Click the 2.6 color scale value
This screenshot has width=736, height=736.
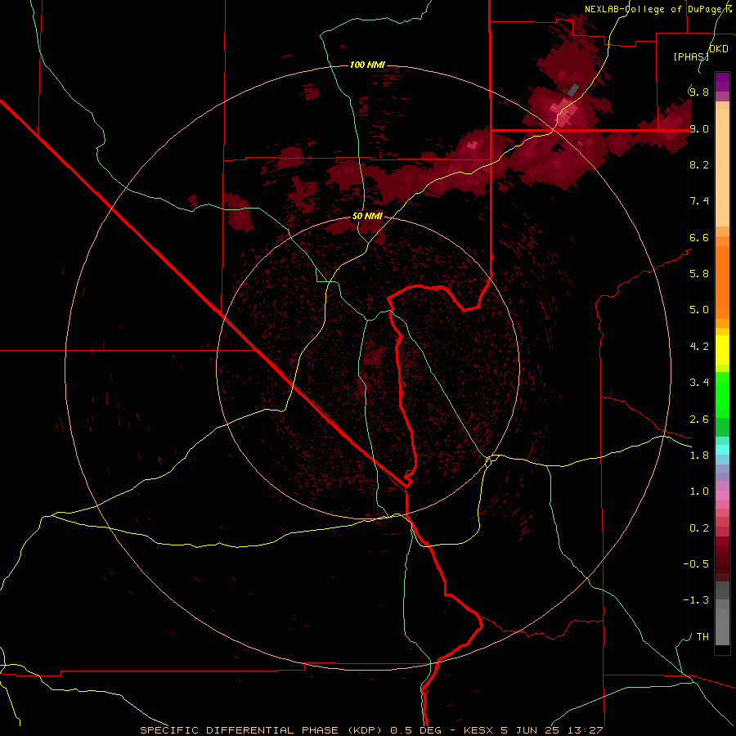tap(699, 420)
